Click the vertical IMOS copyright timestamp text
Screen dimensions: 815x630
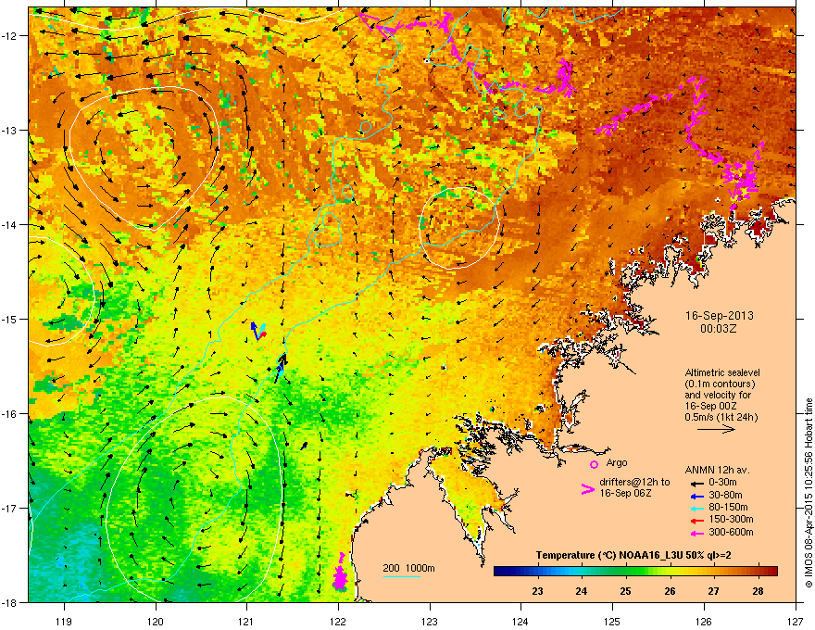[x=809, y=493]
